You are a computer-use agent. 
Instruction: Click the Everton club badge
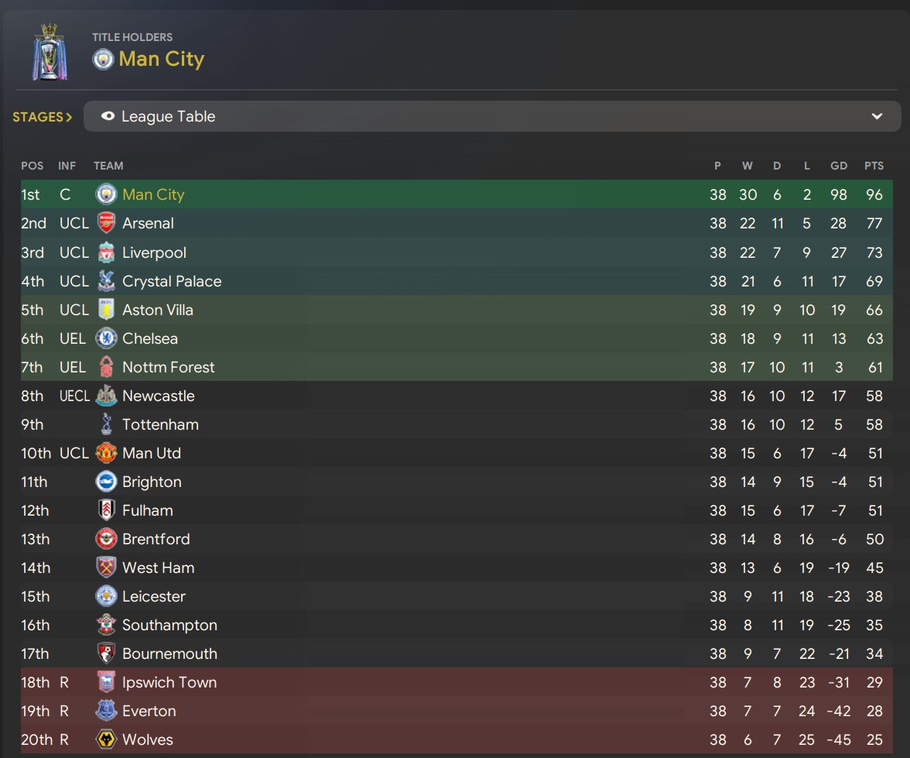[106, 710]
